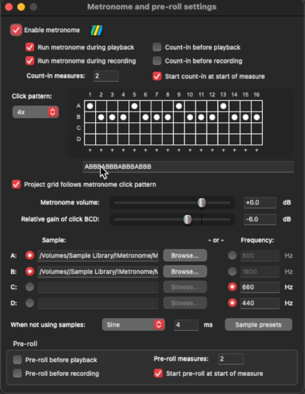Add a click in row D at beat 16
305x394 pixels.
[x=257, y=139]
